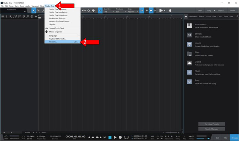Click Re-Index Presets button
This screenshot has height=141, width=239.
(212, 124)
